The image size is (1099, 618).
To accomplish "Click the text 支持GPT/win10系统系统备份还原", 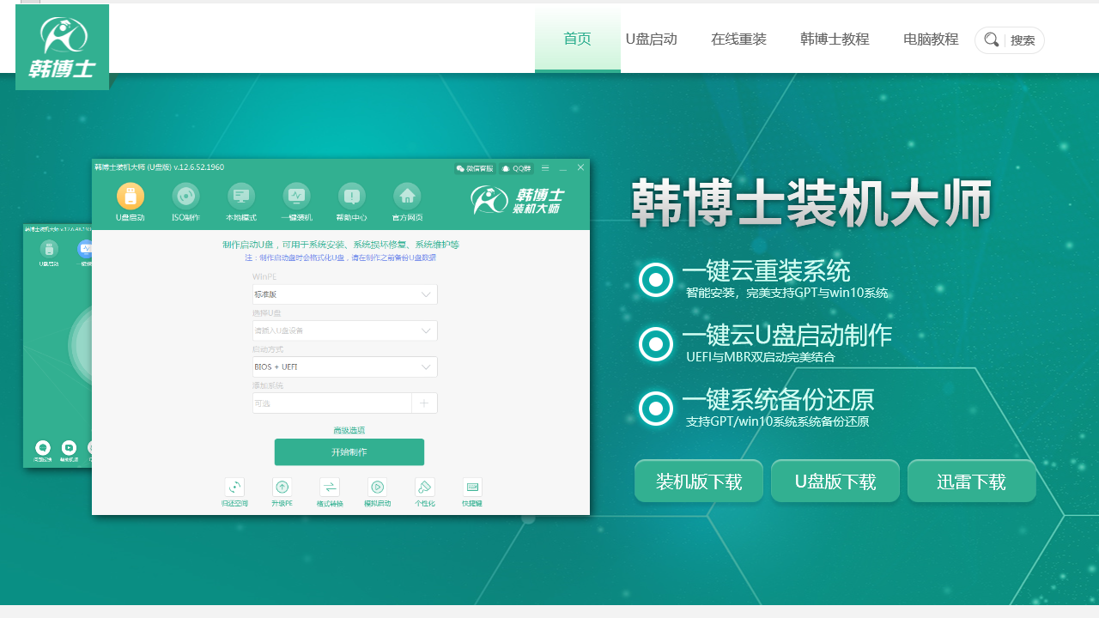I will tap(778, 421).
